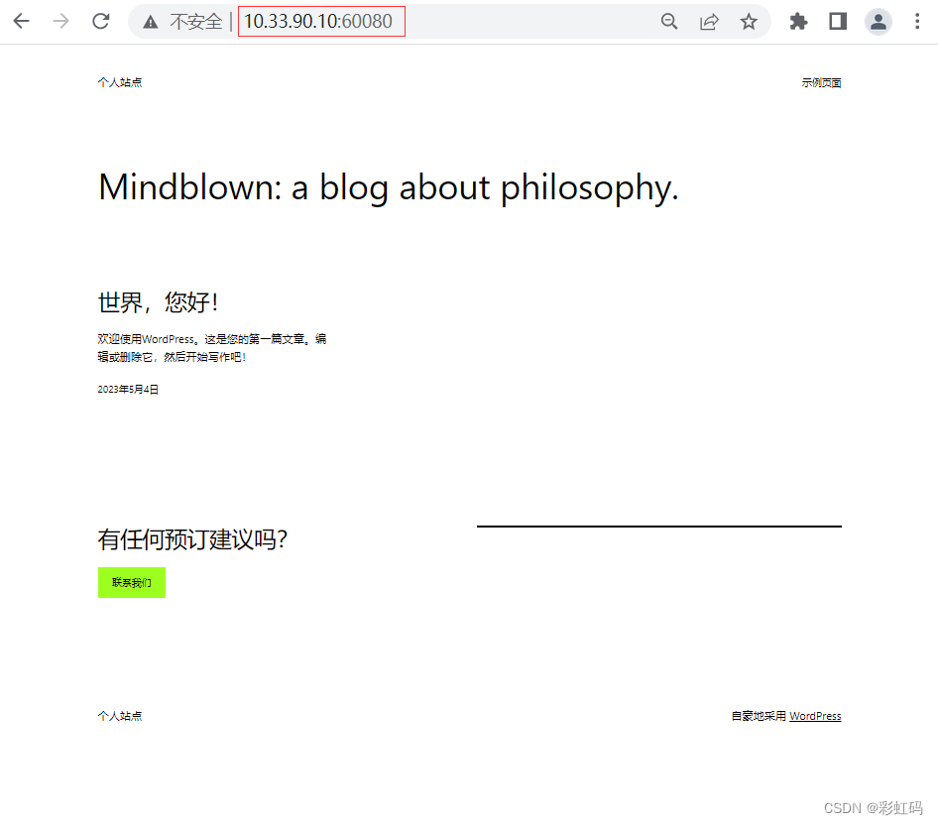This screenshot has height=825, width=938.
Task: Click the browser Forward arrow
Action: tap(60, 22)
